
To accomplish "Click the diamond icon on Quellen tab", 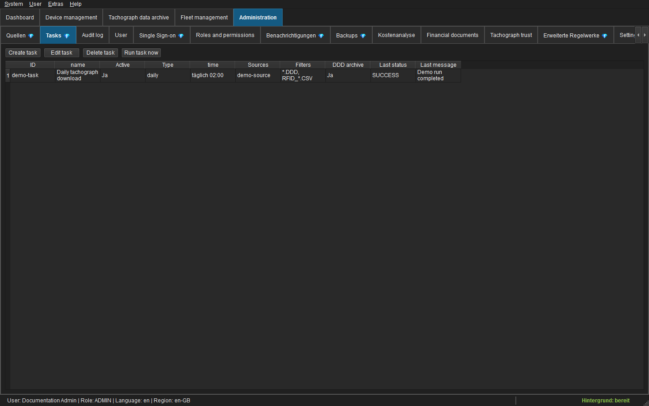I will (x=31, y=36).
